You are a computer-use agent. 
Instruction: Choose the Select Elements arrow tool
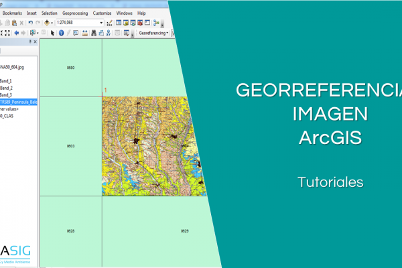point(52,32)
